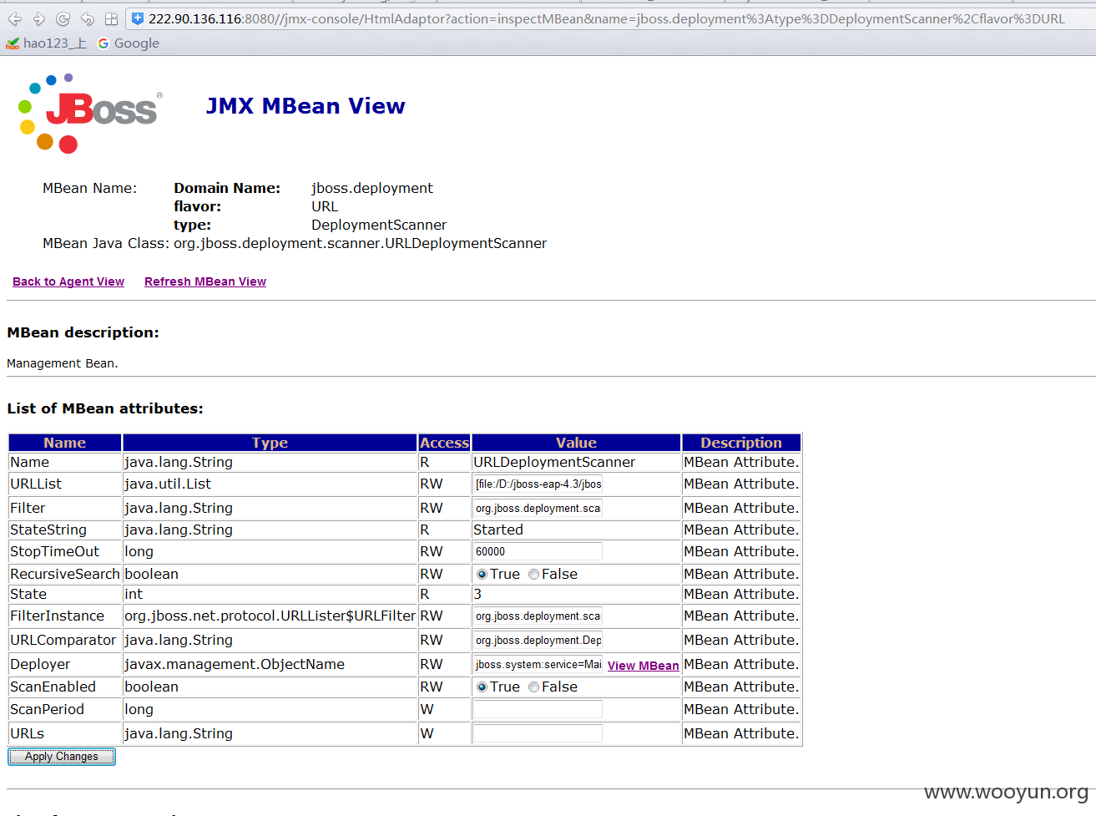Click the org.jboss.deployment.scanner.URLDeploymentScanner class text

[x=360, y=244]
